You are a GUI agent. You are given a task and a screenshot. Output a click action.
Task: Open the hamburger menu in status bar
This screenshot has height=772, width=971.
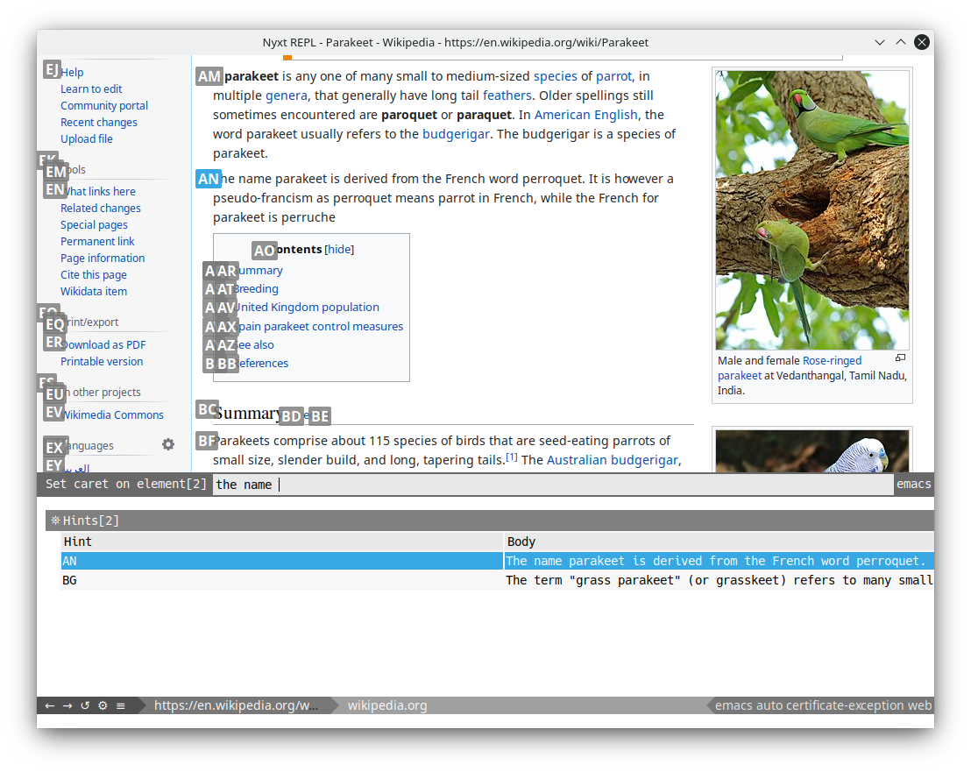coord(121,705)
